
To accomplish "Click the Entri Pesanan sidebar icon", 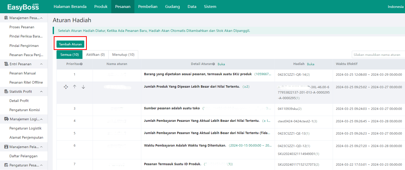I will coord(6,64).
